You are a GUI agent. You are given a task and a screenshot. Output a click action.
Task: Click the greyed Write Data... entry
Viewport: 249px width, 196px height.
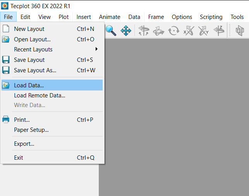[52, 105]
